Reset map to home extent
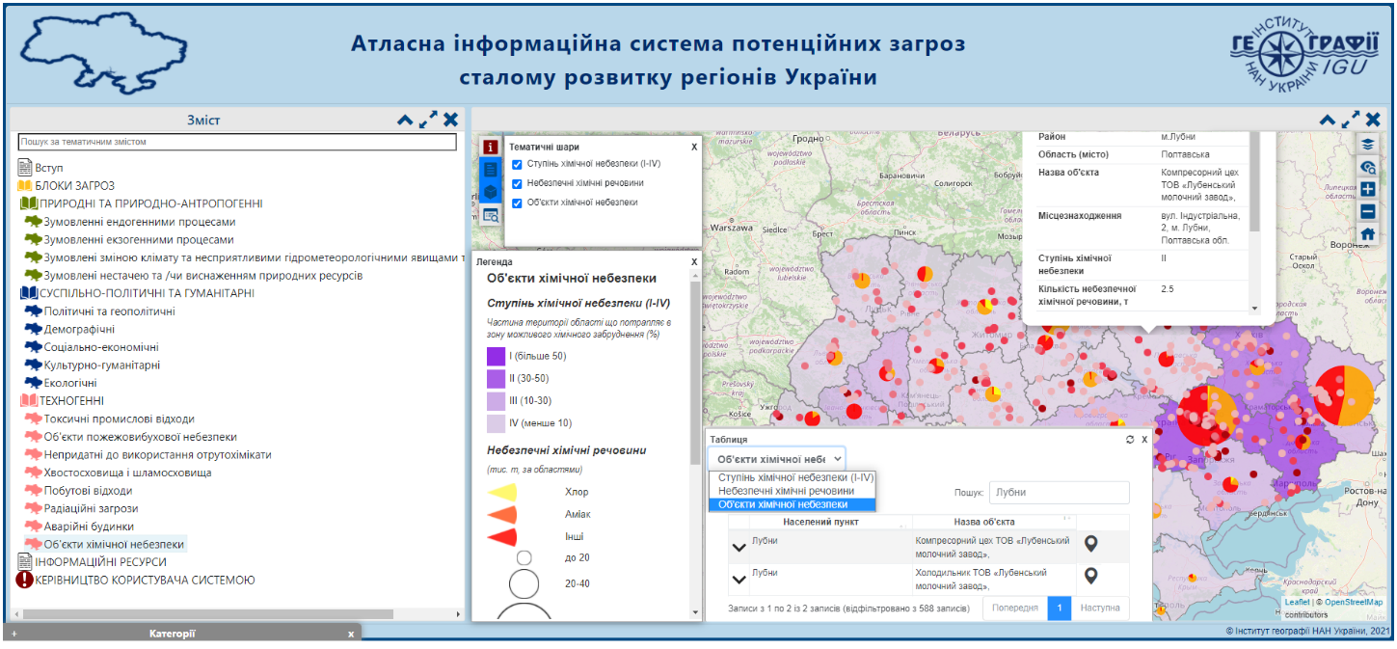 click(x=1367, y=233)
